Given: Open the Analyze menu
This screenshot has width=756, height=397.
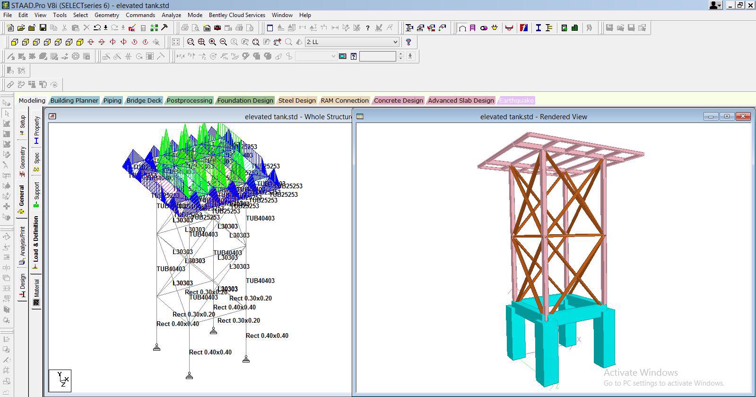Looking at the screenshot, I should [x=171, y=15].
